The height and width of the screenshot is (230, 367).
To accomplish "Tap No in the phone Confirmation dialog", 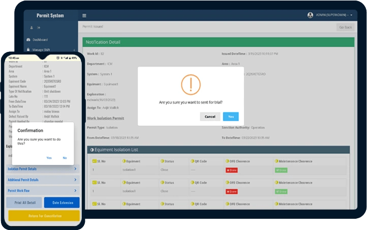I will (x=65, y=158).
